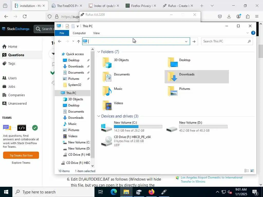Switch to details view icon in status bar

click(247, 171)
